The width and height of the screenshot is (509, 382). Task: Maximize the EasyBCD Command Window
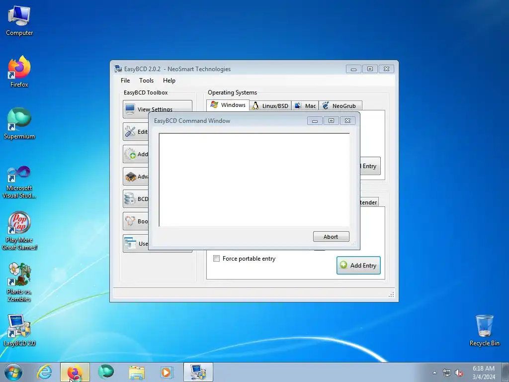[331, 120]
